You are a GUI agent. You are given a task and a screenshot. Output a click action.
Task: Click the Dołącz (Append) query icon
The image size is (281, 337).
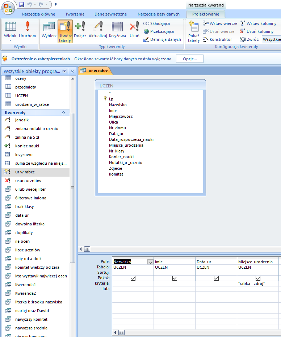point(80,30)
